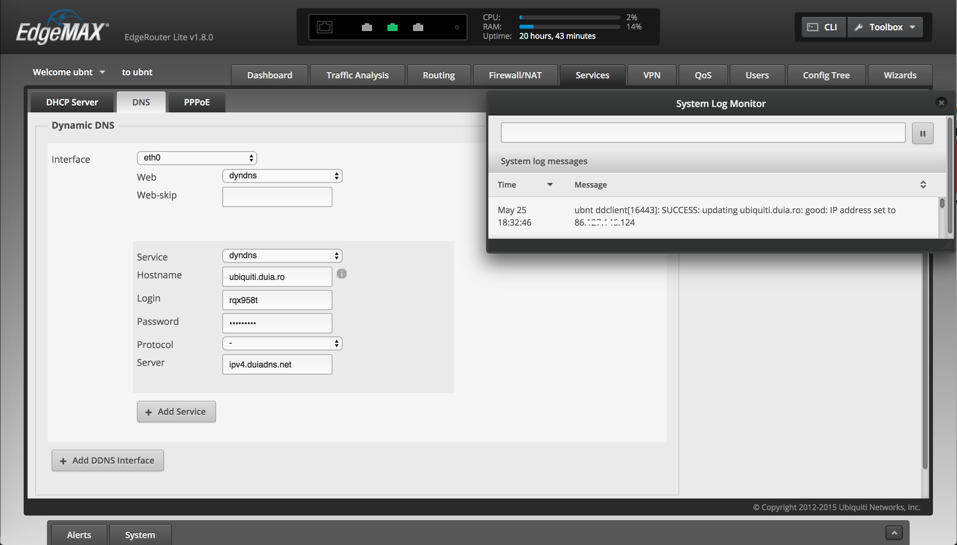Open the Alerts bottom tab

[79, 535]
